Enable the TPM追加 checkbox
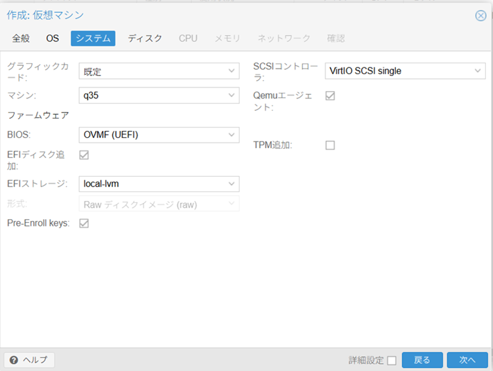This screenshot has width=493, height=371. click(x=330, y=145)
